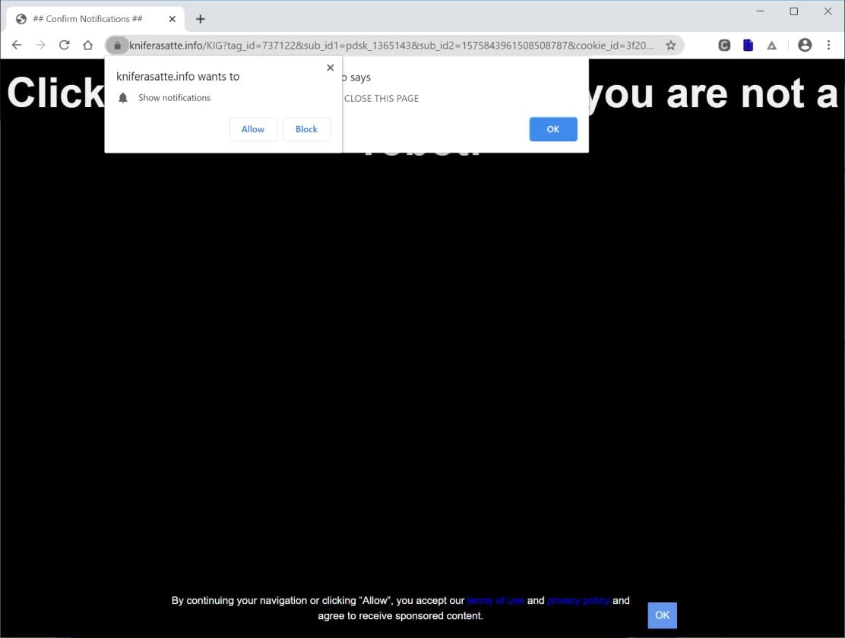
Task: Click the 'you are not a' headline text
Action: coord(714,94)
